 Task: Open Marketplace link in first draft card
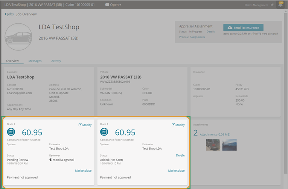click(83, 171)
